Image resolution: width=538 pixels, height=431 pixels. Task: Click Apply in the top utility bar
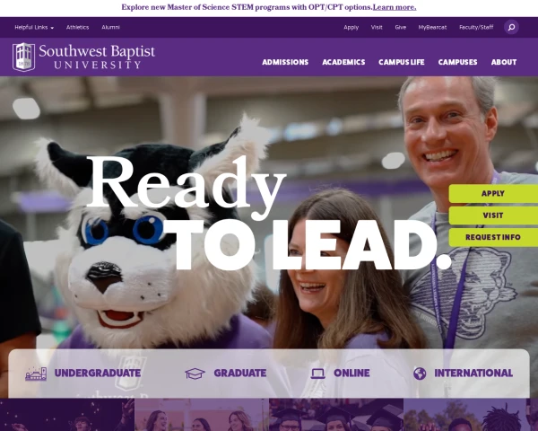(x=351, y=27)
